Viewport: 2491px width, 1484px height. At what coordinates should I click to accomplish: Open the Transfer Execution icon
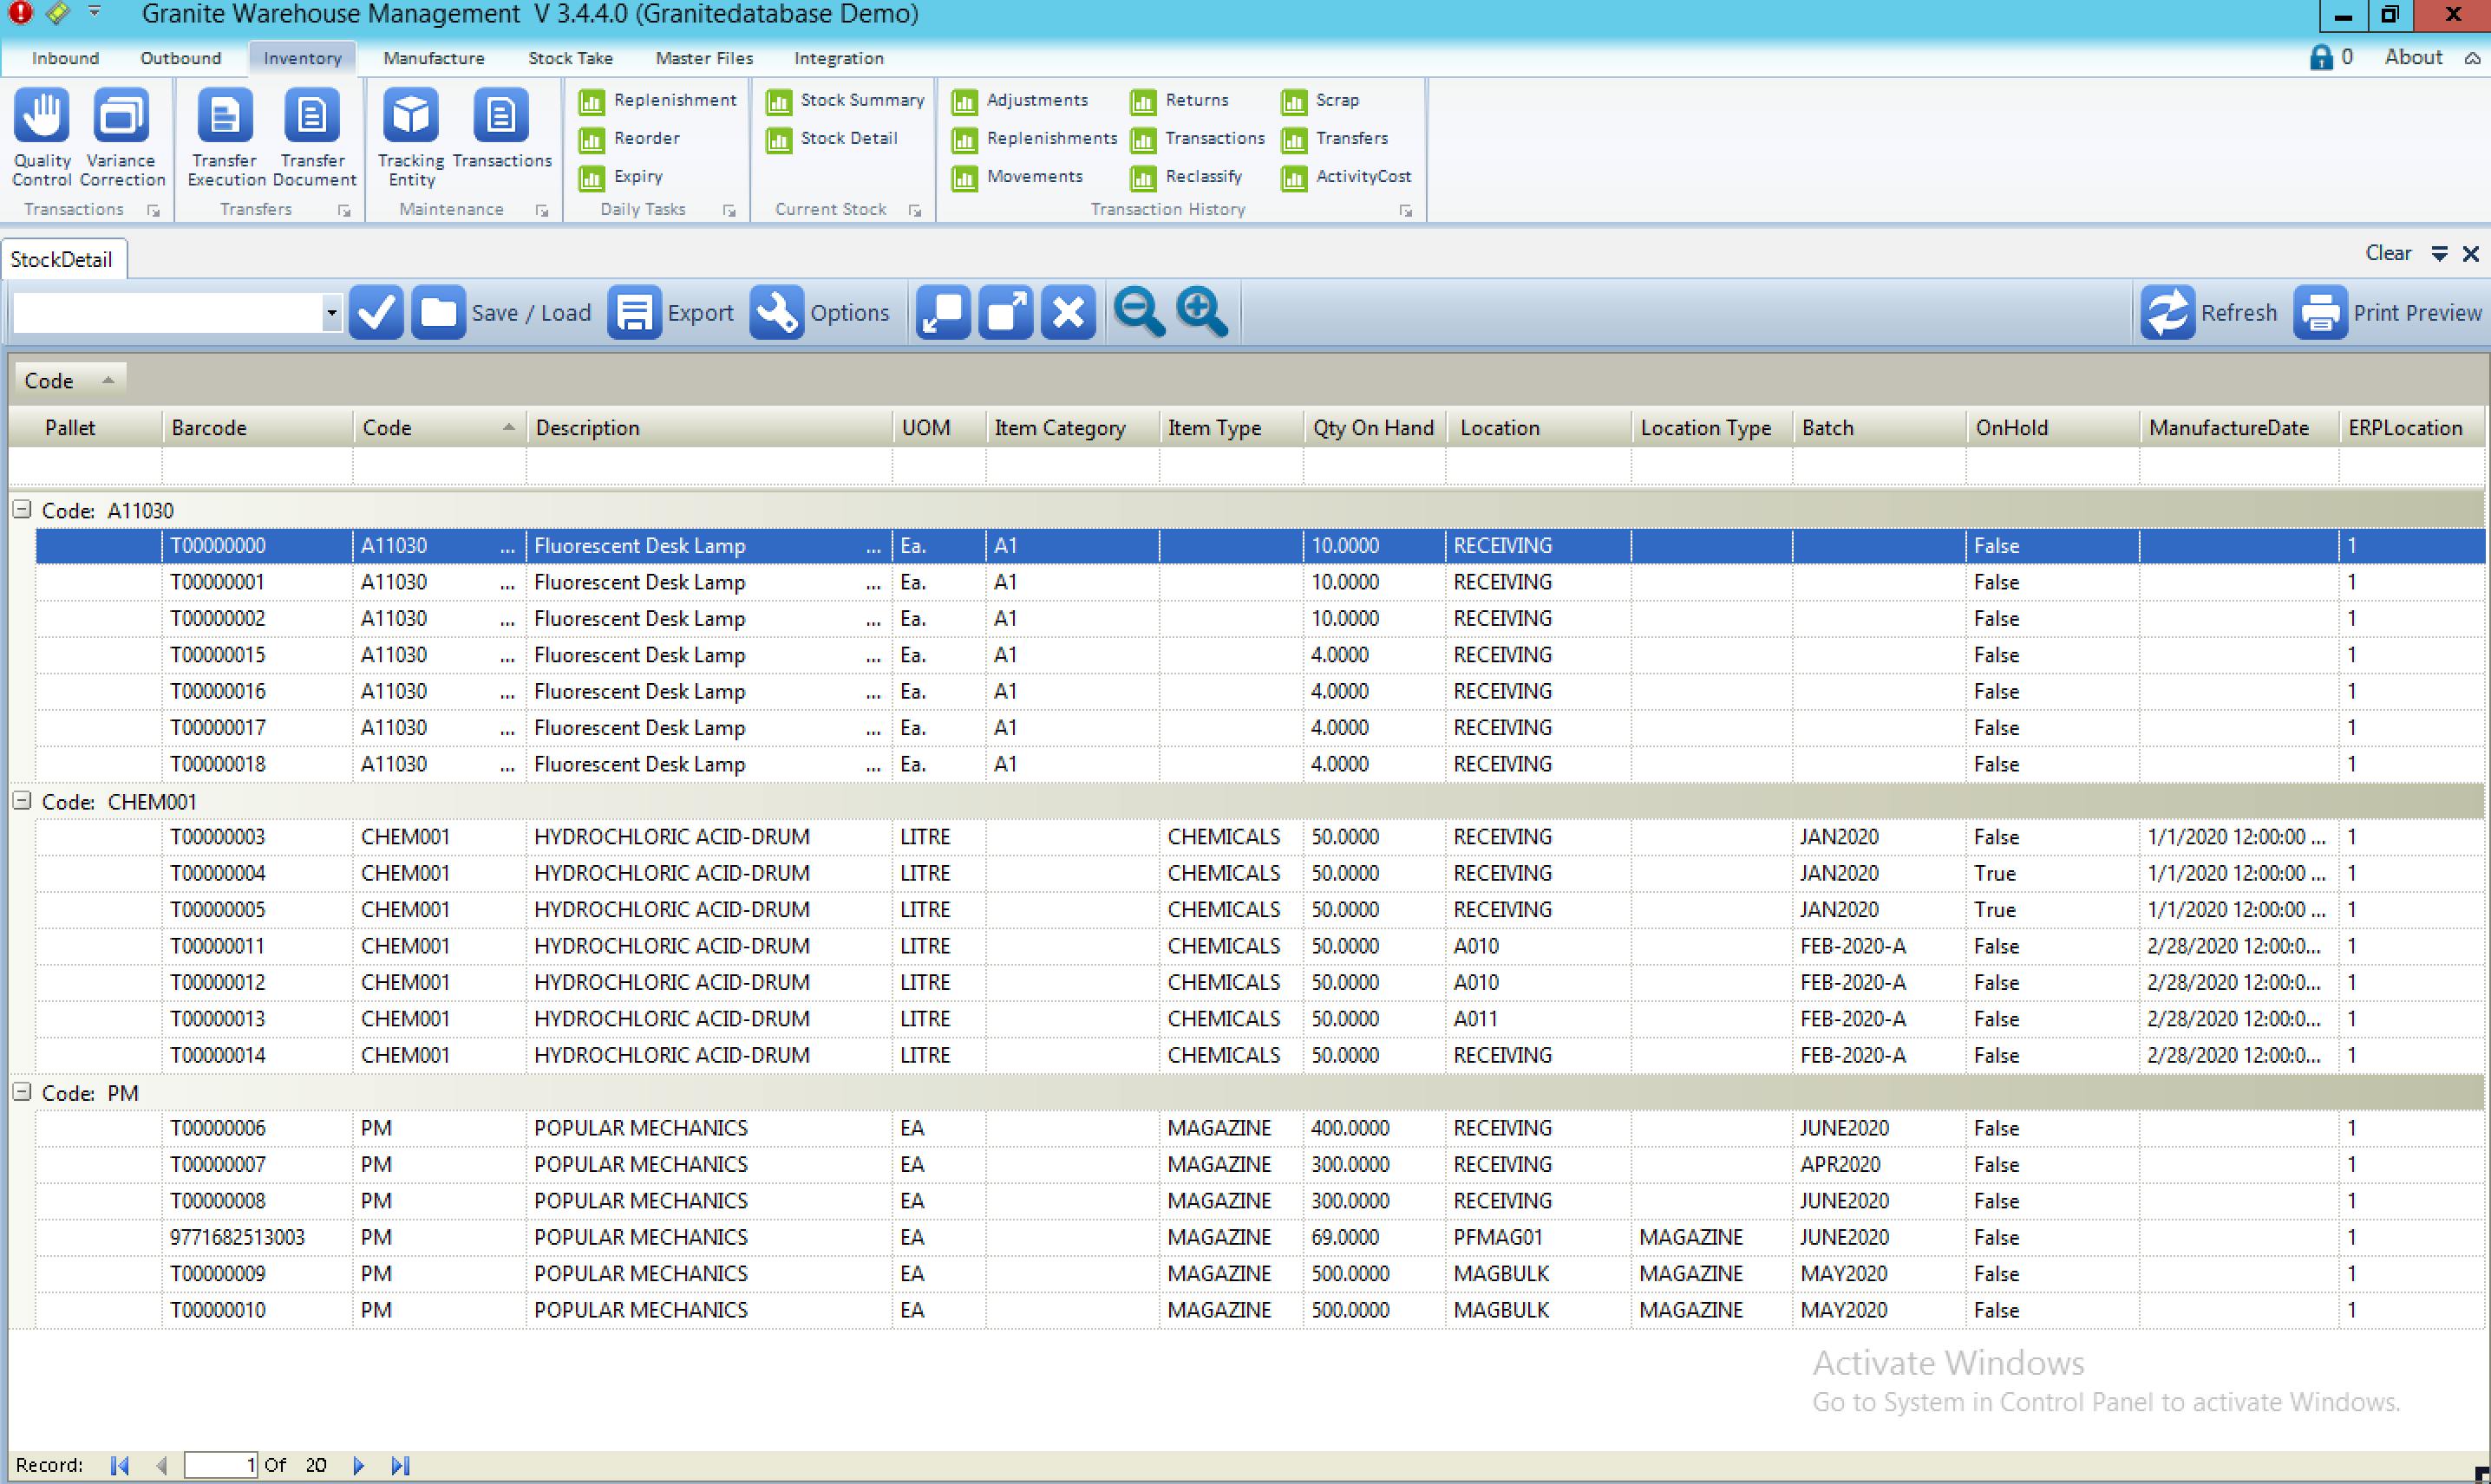point(226,117)
